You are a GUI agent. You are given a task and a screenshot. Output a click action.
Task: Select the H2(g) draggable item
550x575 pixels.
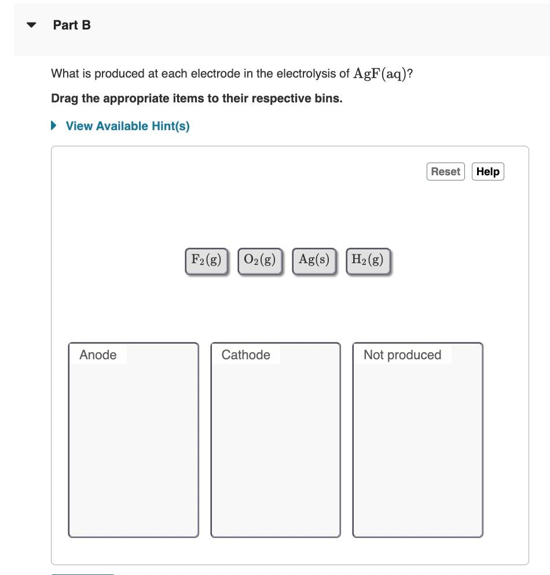point(368,260)
